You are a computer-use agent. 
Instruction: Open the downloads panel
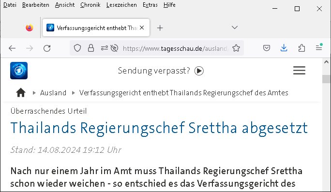pyautogui.click(x=284, y=48)
